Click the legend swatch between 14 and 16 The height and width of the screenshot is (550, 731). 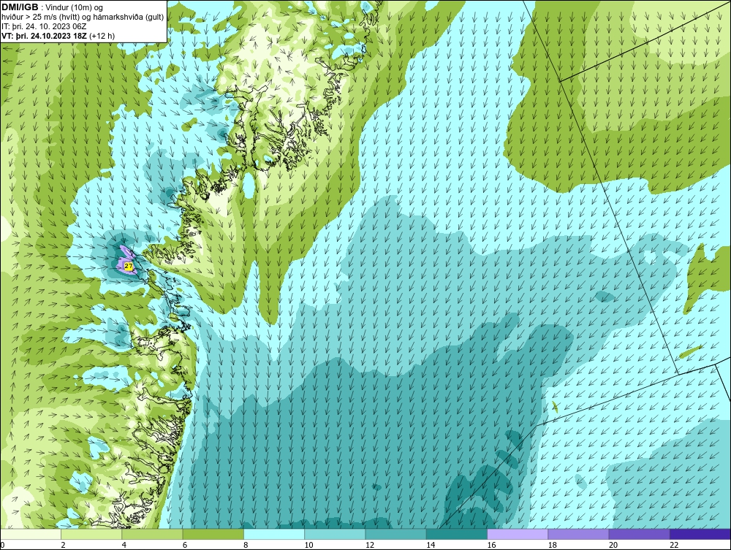(457, 534)
